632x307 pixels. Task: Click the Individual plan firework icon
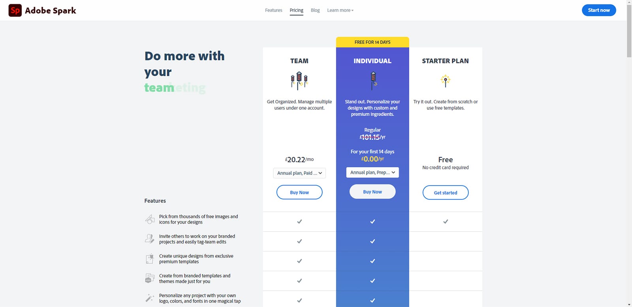pos(373,80)
